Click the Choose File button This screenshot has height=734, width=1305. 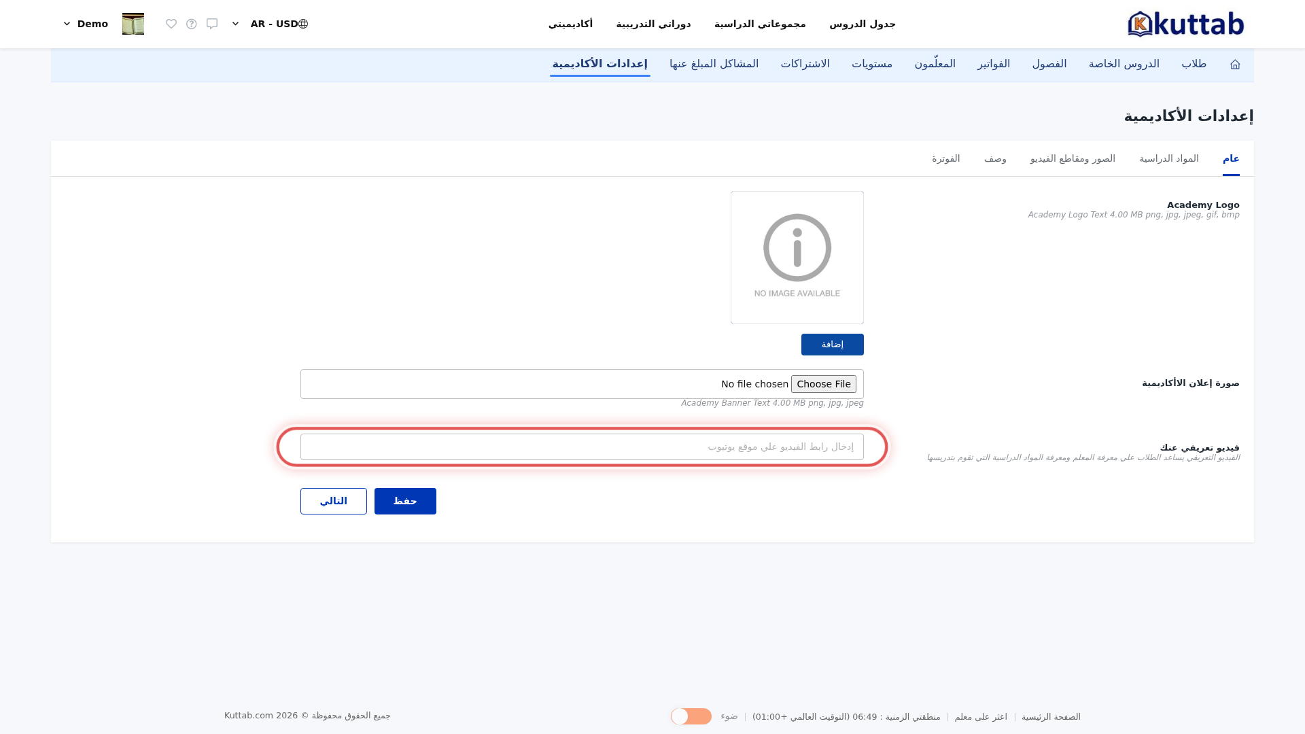coord(824,384)
